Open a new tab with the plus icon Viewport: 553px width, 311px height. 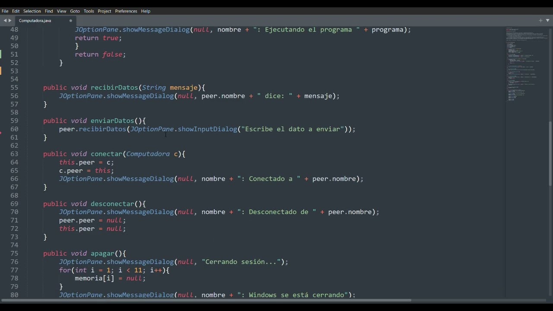[540, 20]
